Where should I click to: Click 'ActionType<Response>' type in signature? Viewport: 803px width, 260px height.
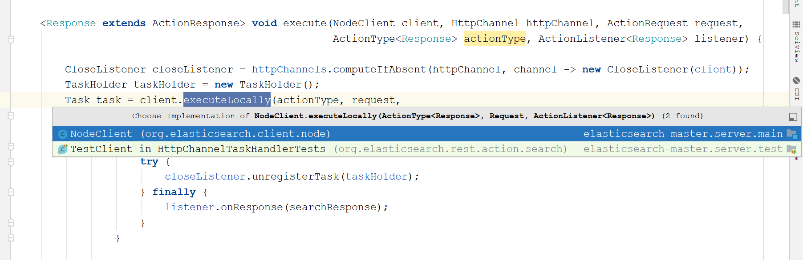(x=395, y=39)
